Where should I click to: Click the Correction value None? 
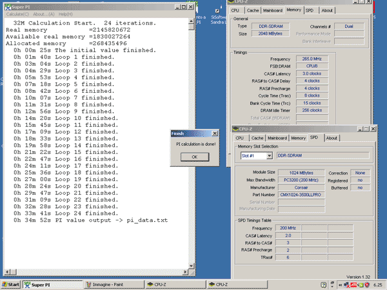coord(360,173)
